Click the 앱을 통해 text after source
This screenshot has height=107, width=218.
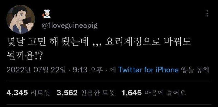(195, 70)
